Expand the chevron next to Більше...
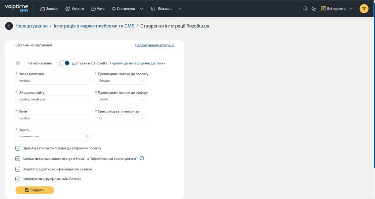The width and height of the screenshot is (375, 199). coord(180,9)
